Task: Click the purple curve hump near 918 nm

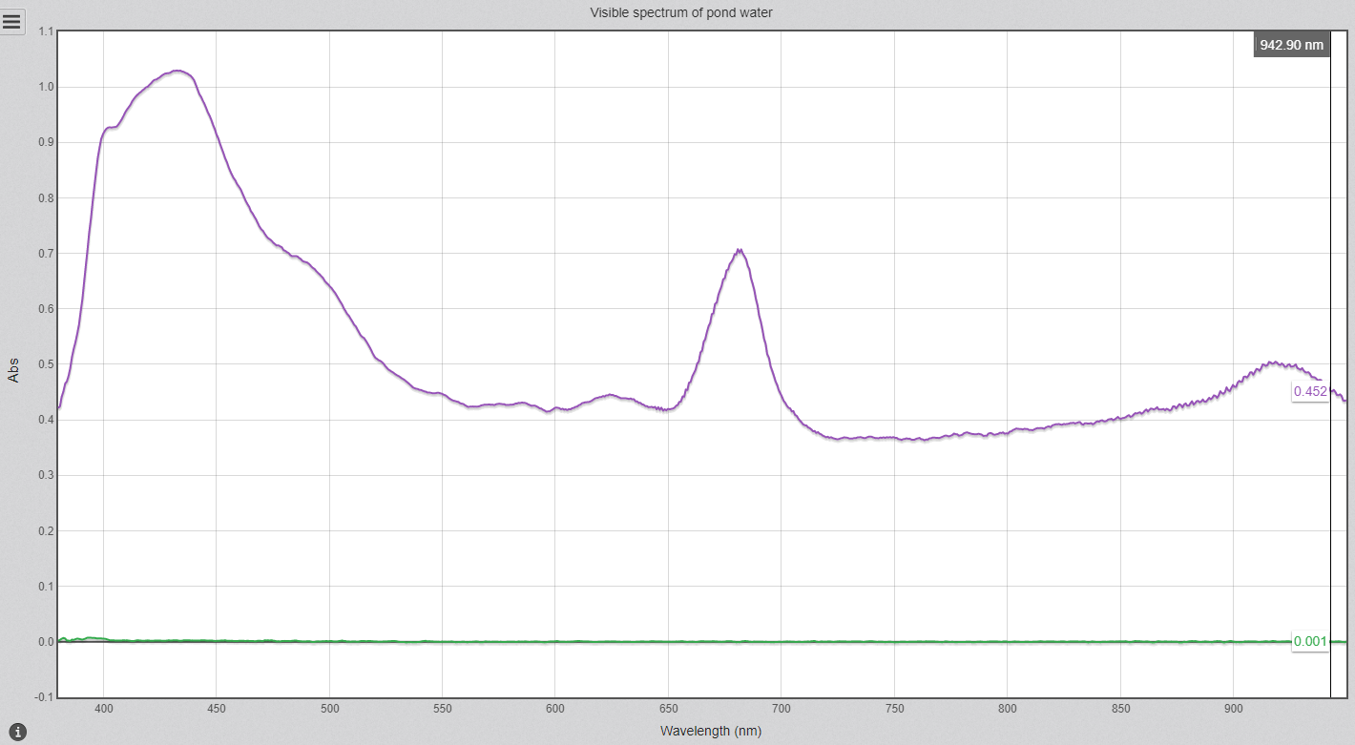Action: (1272, 362)
